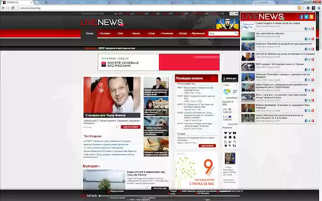
Task: Open the Спорт nav menu item
Action: [151, 34]
